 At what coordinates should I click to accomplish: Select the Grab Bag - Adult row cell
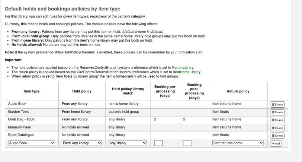[21, 119]
